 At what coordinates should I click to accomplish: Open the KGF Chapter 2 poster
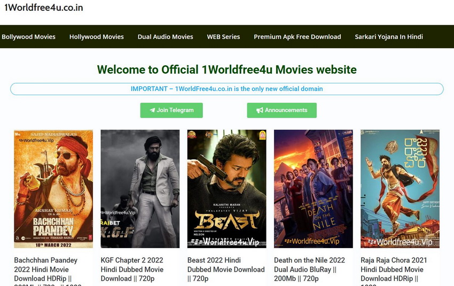140,189
